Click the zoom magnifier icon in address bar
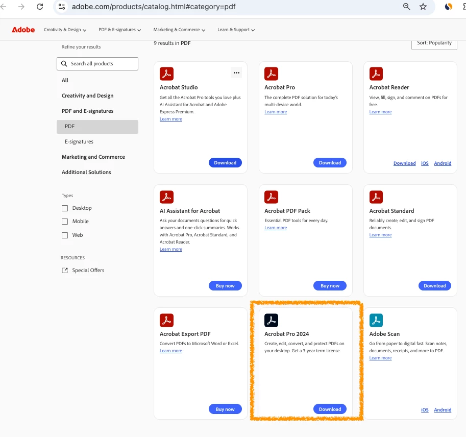Screen dimensions: 466x437 406,7
